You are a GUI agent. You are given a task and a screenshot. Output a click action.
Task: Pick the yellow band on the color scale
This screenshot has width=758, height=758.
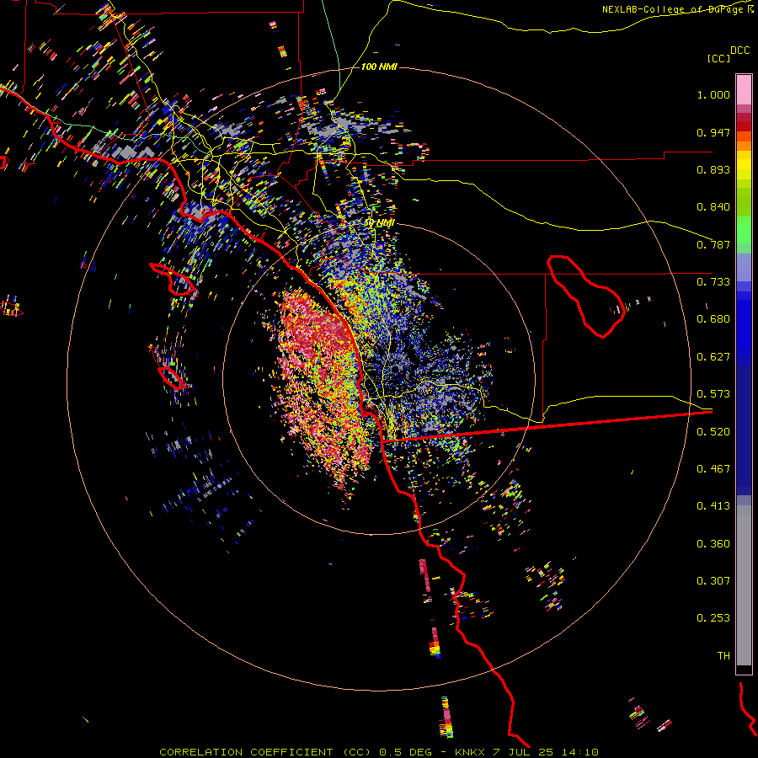[744, 165]
